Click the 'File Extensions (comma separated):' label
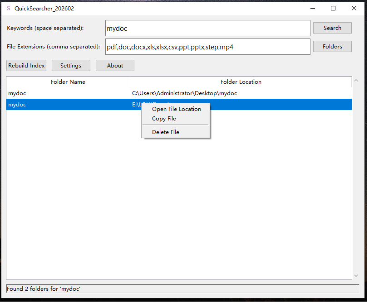The image size is (369, 303). point(54,47)
